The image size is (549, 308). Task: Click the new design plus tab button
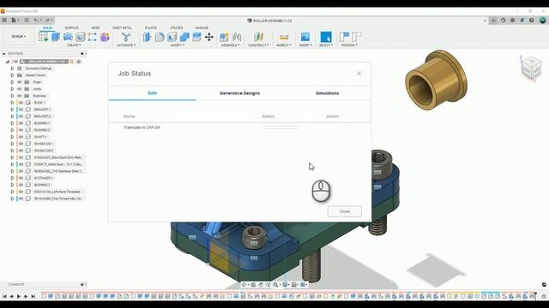click(x=494, y=21)
